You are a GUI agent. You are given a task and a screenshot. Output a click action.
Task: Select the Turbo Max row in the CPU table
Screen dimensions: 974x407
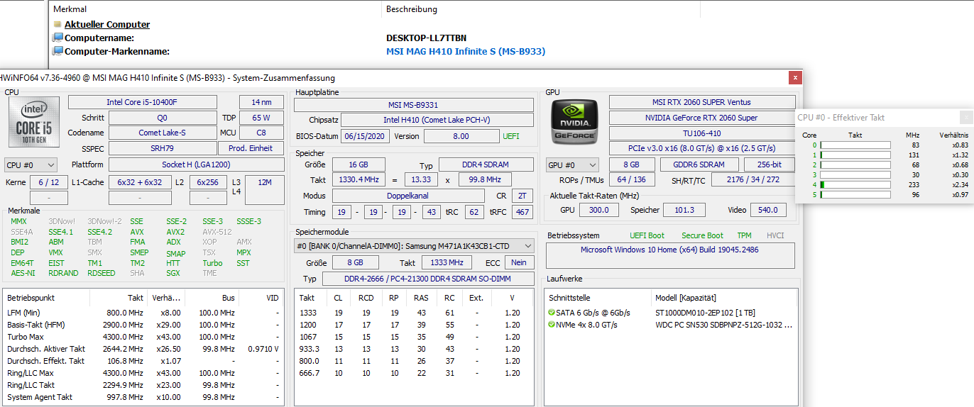143,337
